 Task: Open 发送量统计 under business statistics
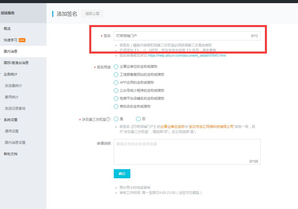pyautogui.click(x=13, y=86)
